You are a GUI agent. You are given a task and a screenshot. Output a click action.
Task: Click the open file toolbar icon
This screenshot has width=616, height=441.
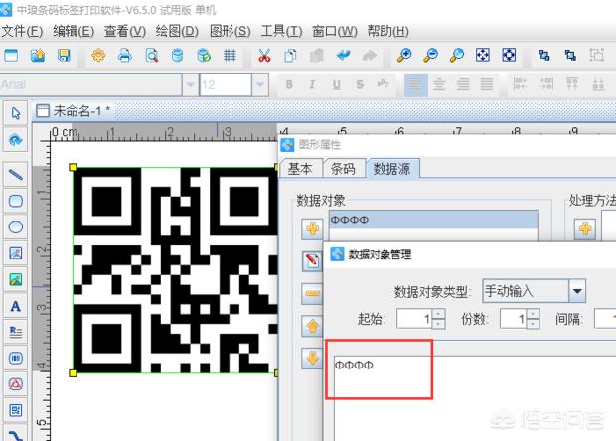[x=38, y=55]
